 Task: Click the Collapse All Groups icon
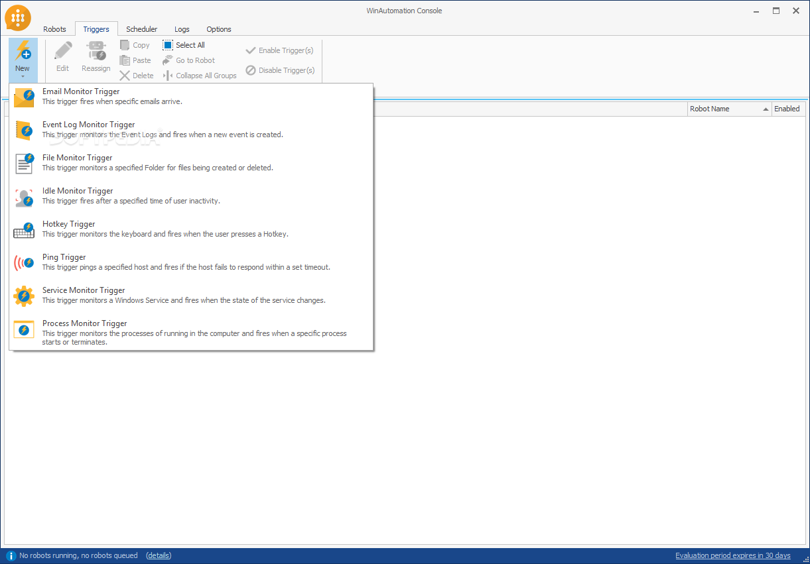(168, 76)
